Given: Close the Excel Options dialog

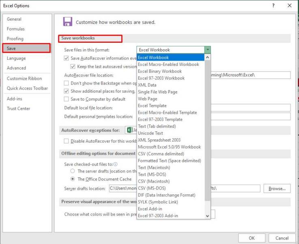Looking at the screenshot, I should pyautogui.click(x=289, y=6).
